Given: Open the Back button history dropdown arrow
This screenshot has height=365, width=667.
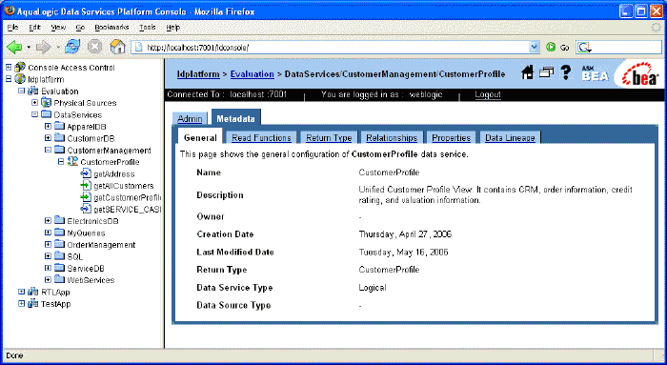Looking at the screenshot, I should [29, 47].
